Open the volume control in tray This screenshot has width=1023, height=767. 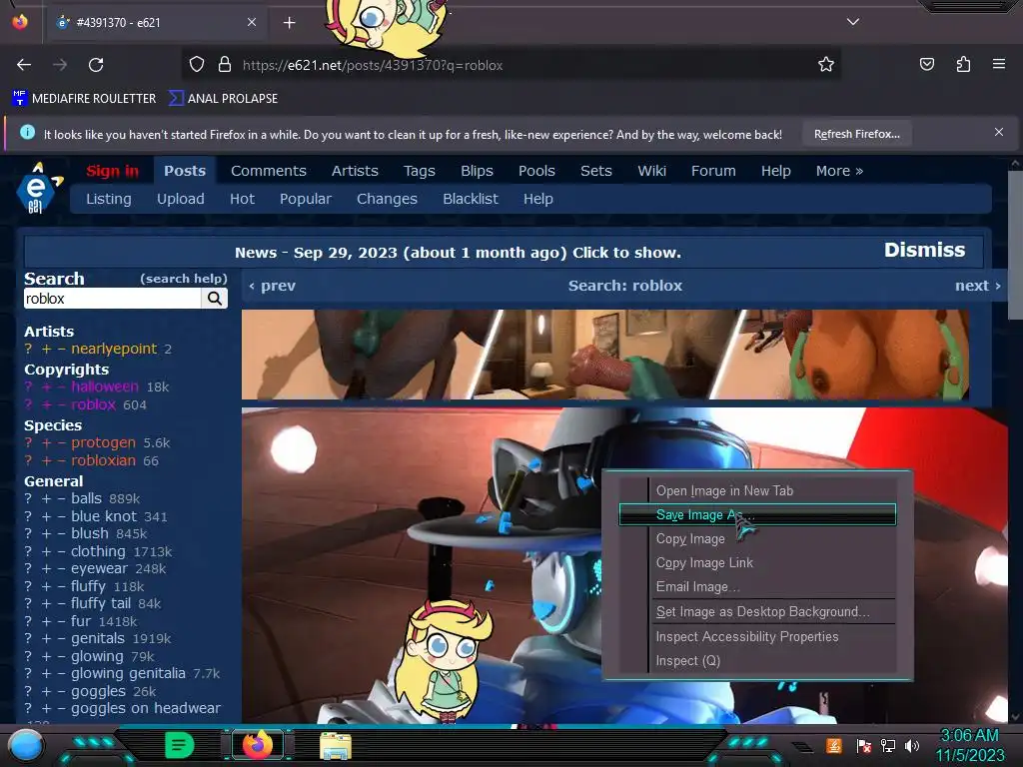click(x=912, y=745)
